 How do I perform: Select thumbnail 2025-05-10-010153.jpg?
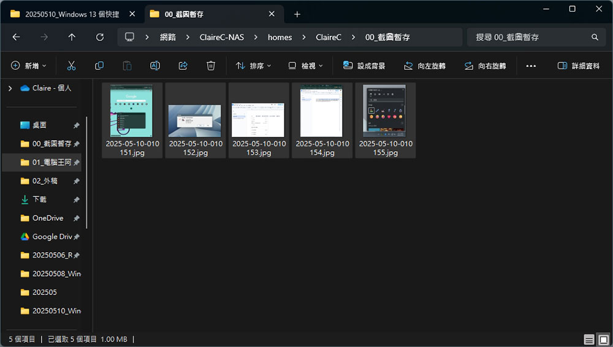(x=259, y=120)
